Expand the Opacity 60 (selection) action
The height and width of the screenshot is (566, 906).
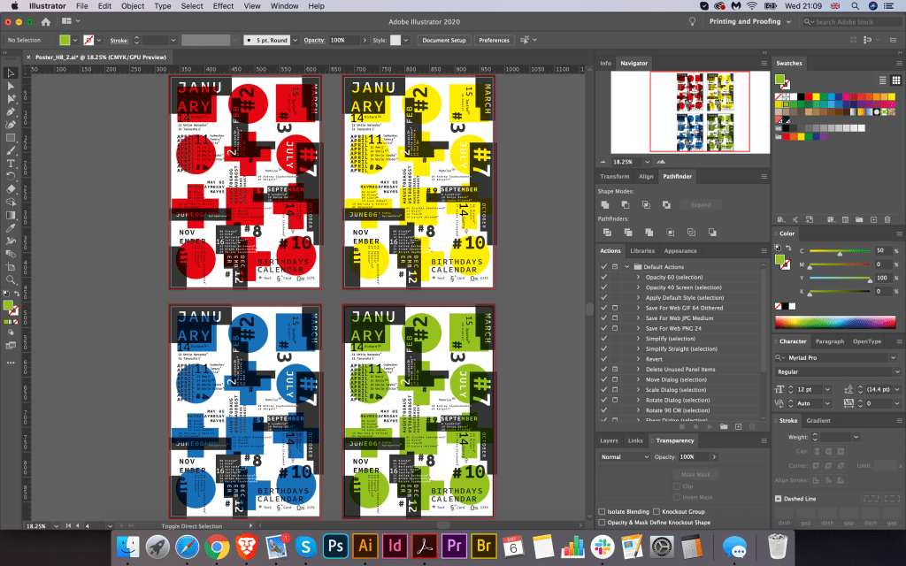(x=638, y=277)
